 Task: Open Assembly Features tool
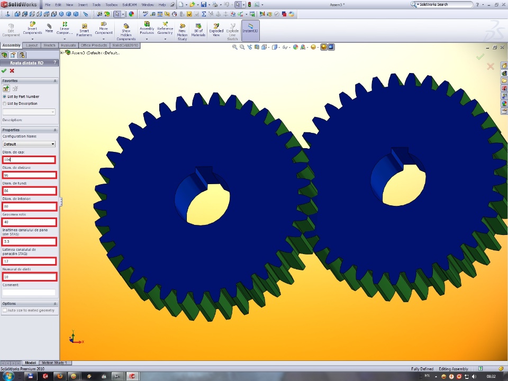(147, 28)
